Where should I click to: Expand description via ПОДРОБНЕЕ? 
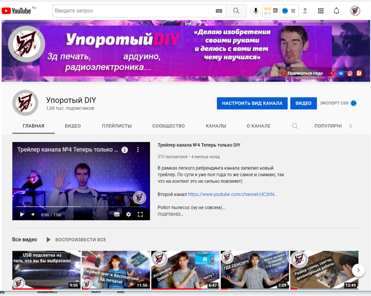[x=171, y=214]
